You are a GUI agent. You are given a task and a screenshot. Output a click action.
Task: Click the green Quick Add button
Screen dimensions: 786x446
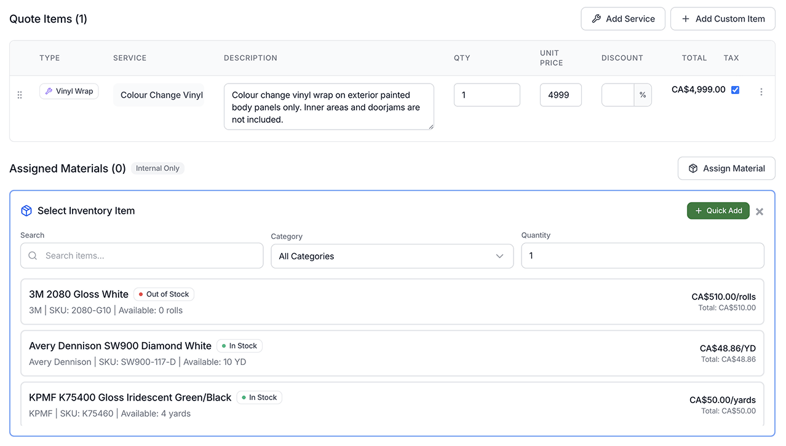[718, 211]
